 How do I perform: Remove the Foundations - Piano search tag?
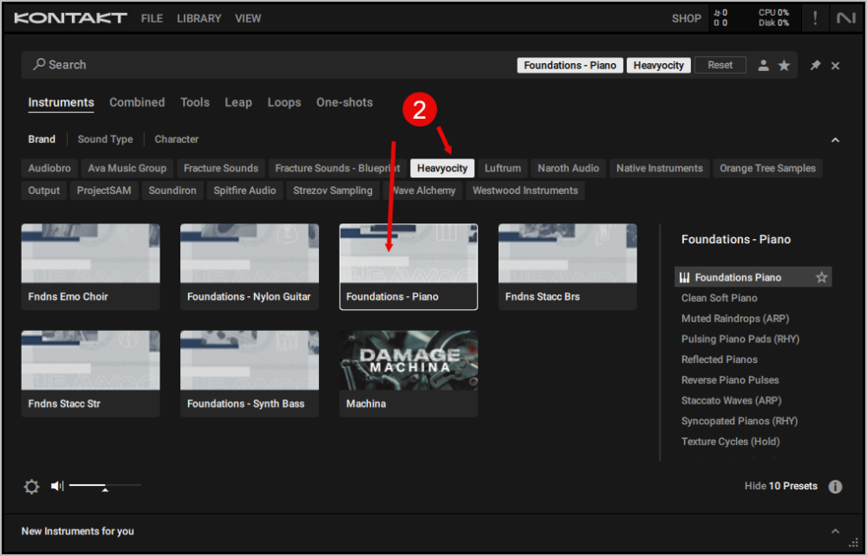(570, 65)
